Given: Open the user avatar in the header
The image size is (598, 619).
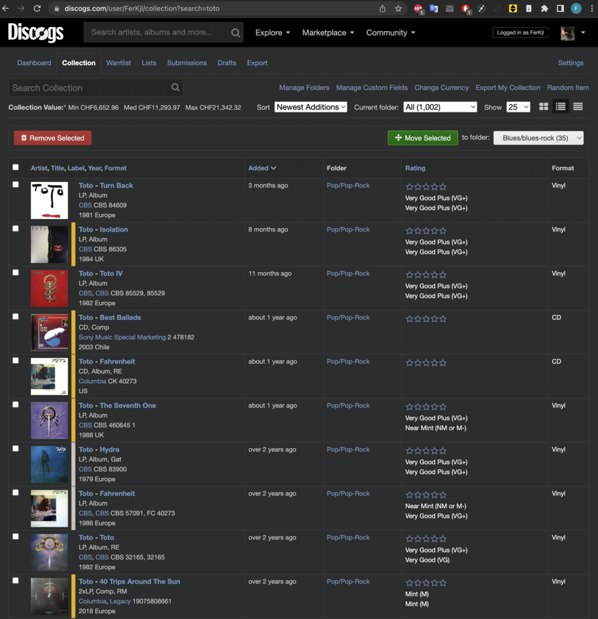Looking at the screenshot, I should [x=568, y=33].
